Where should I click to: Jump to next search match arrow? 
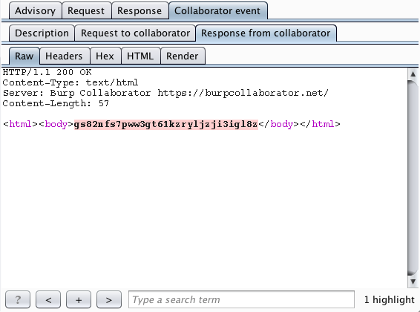(x=109, y=299)
